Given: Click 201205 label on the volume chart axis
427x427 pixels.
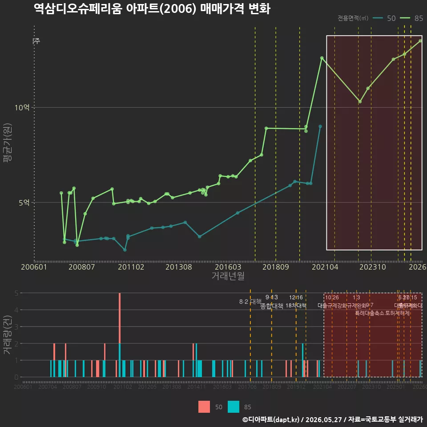Looking at the screenshot, I should [147, 387].
